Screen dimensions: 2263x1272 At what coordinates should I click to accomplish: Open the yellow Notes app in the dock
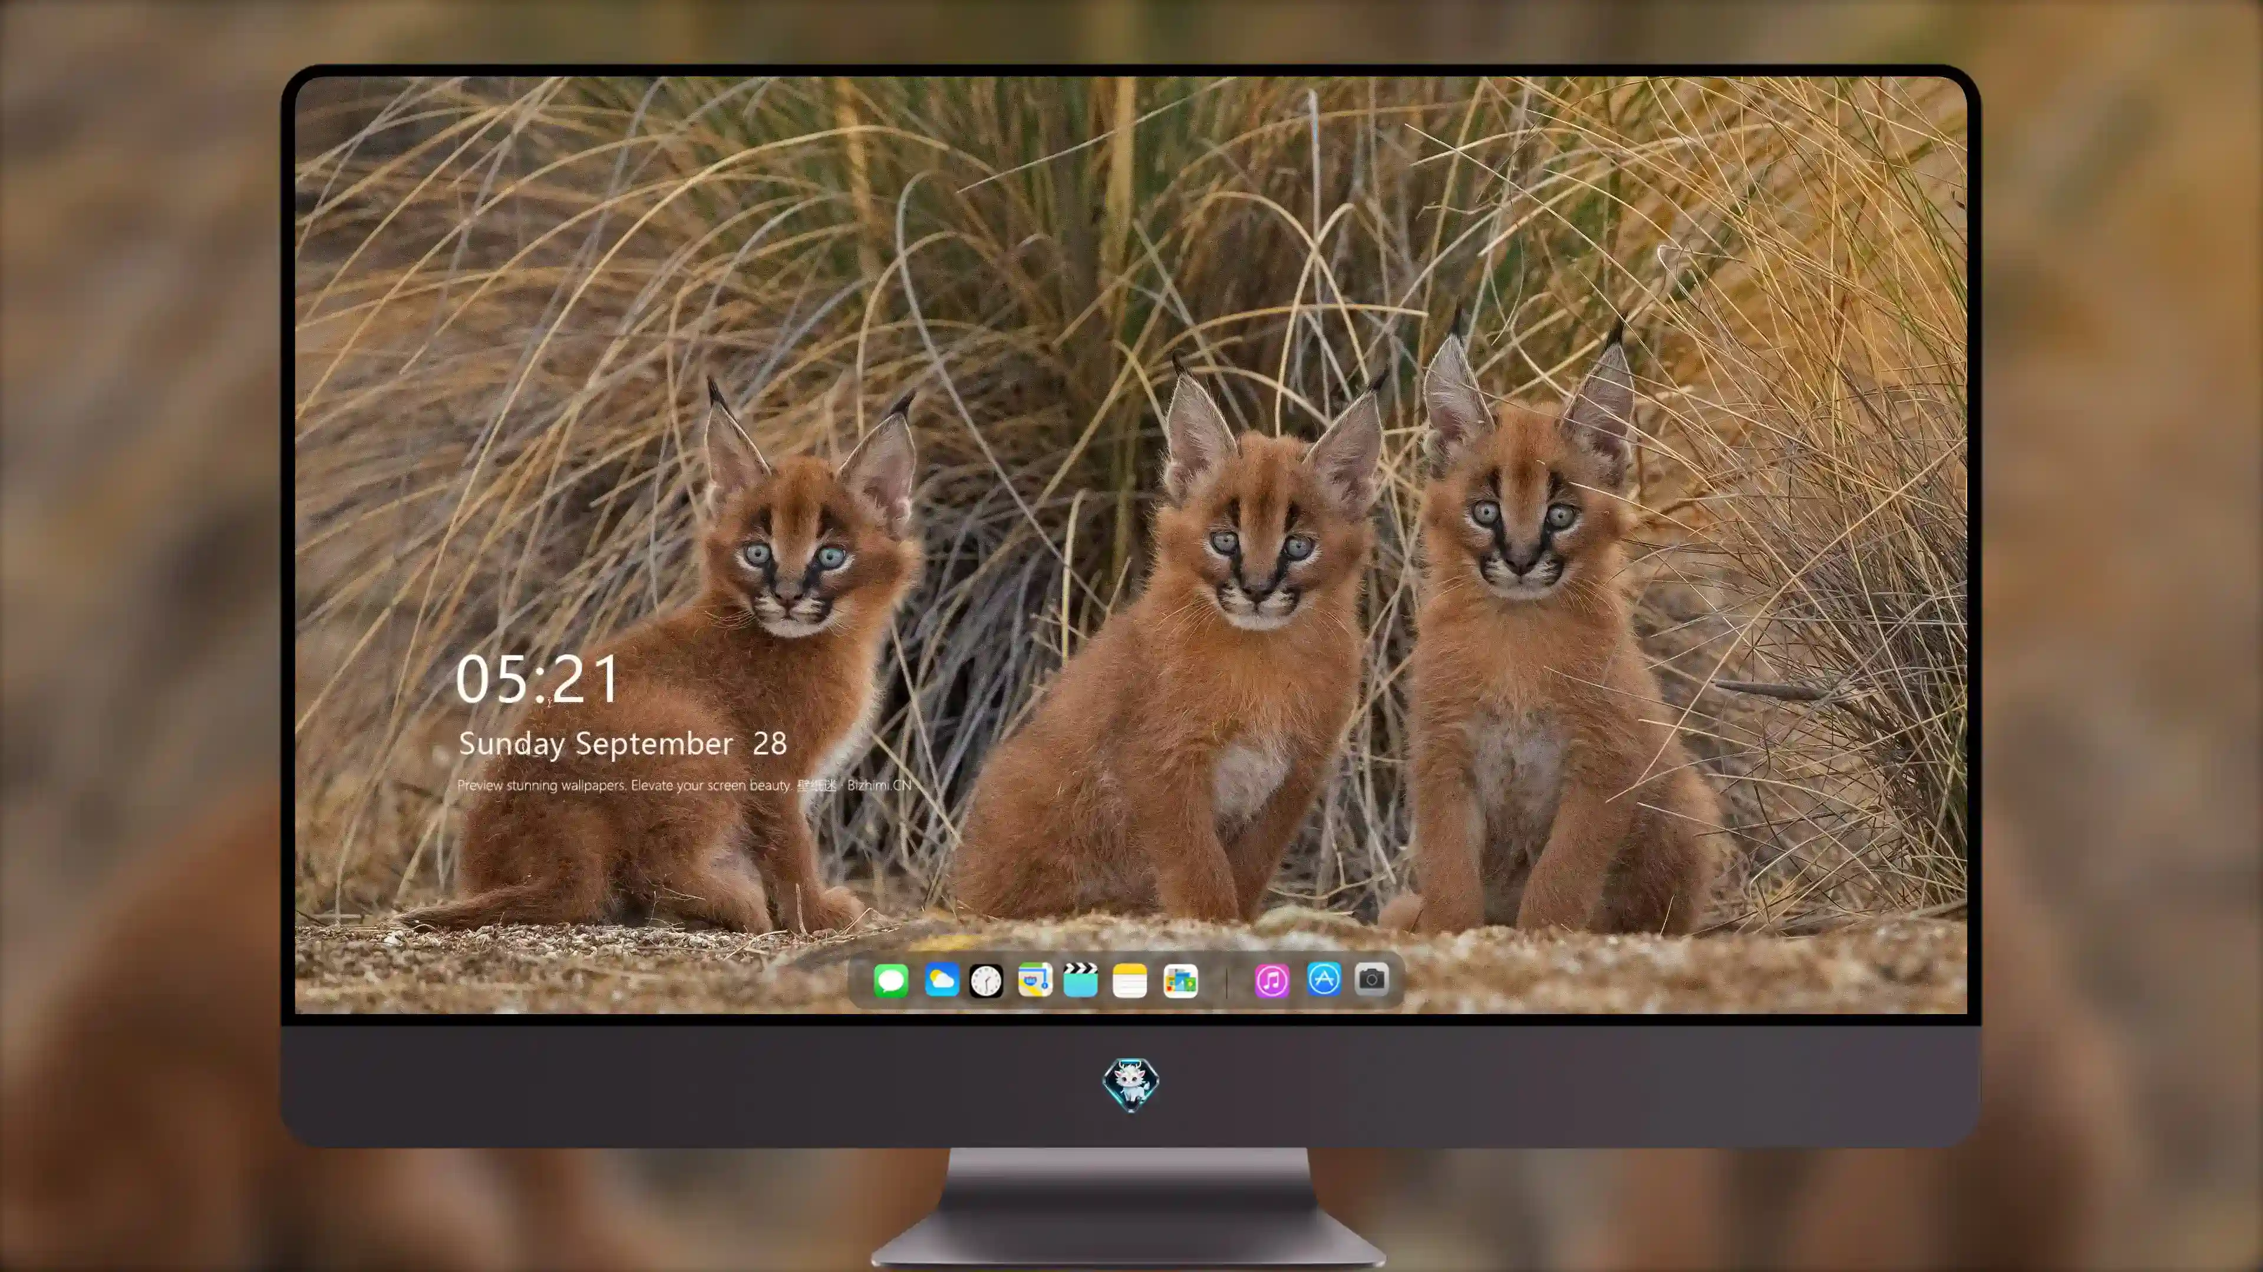tap(1130, 980)
